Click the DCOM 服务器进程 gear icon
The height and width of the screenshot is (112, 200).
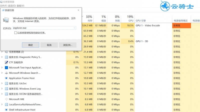[6, 94]
